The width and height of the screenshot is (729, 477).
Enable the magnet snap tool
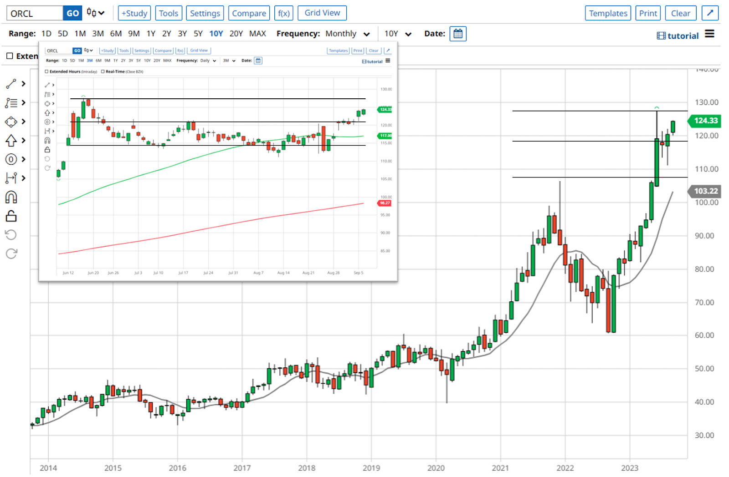[11, 197]
